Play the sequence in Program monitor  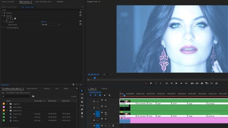[x=176, y=83]
